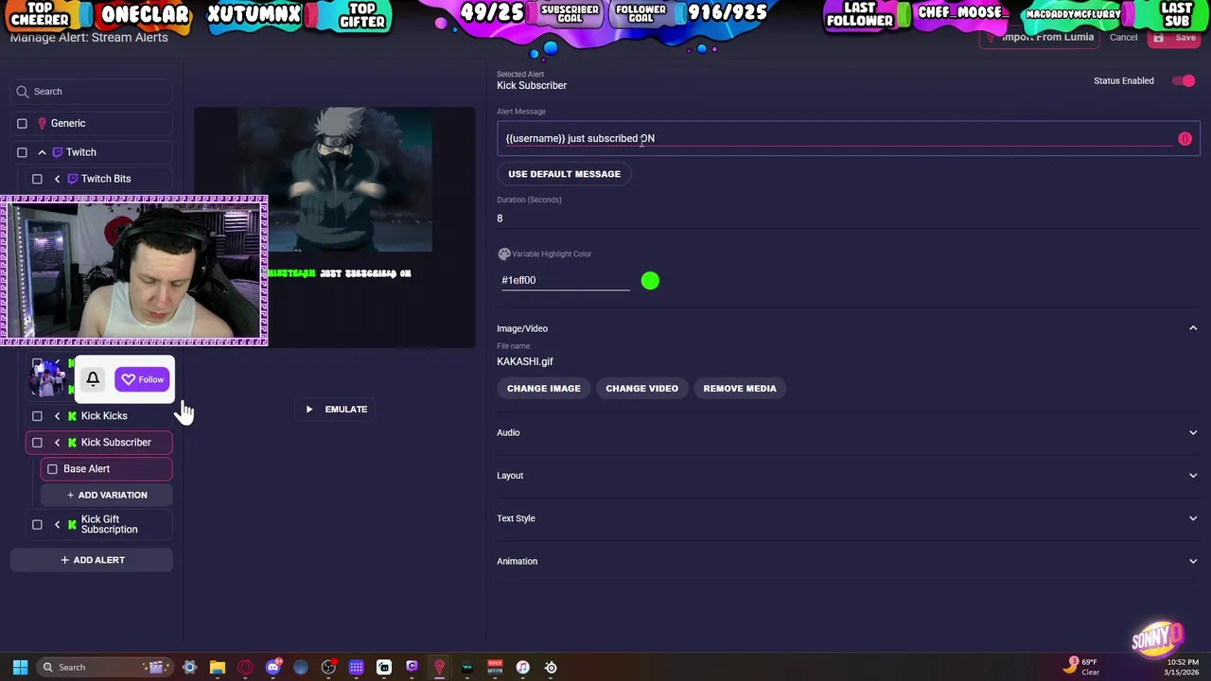
Task: Click the Twitch icon in the Twitch Bits row
Action: (x=72, y=179)
